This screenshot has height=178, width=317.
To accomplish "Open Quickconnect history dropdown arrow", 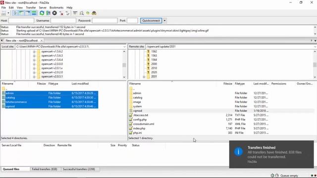I will point(164,21).
